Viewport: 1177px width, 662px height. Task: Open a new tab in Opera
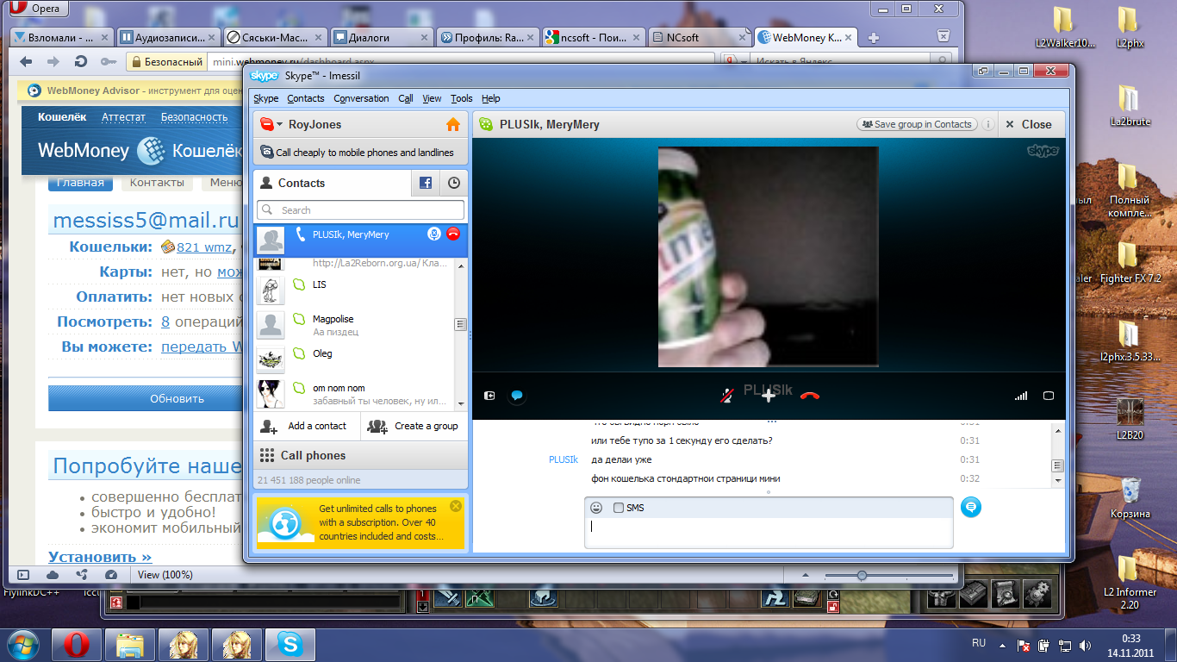(873, 38)
